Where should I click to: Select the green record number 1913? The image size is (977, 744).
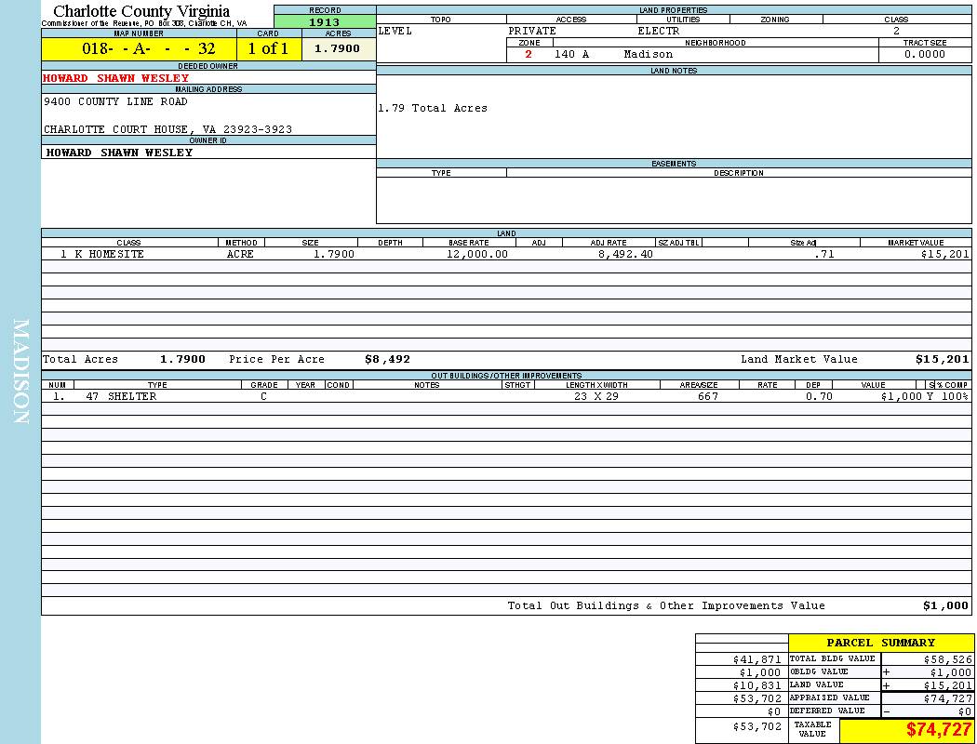(325, 22)
